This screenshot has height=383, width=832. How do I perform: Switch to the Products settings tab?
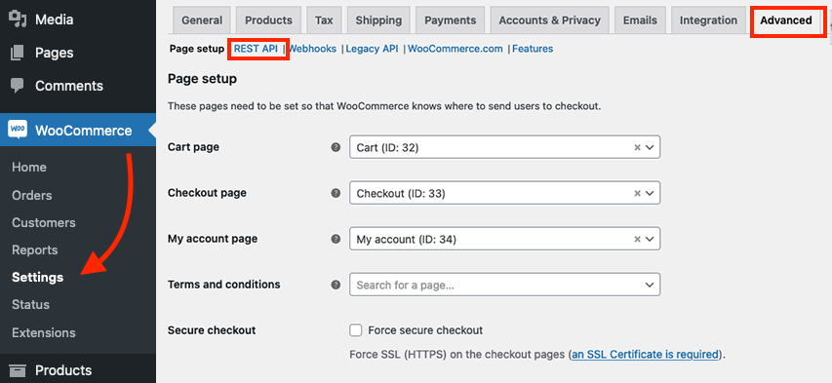268,20
